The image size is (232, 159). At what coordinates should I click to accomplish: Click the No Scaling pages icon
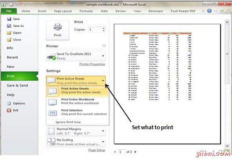point(51,142)
